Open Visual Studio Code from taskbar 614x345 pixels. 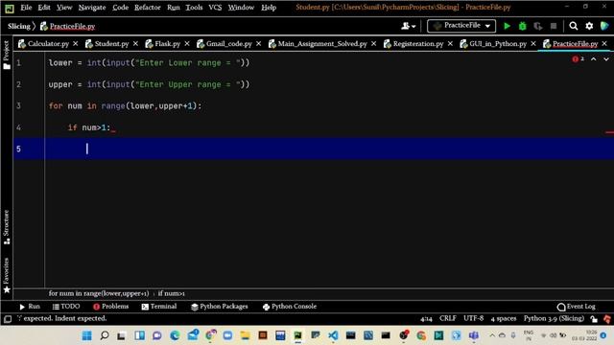pyautogui.click(x=333, y=335)
